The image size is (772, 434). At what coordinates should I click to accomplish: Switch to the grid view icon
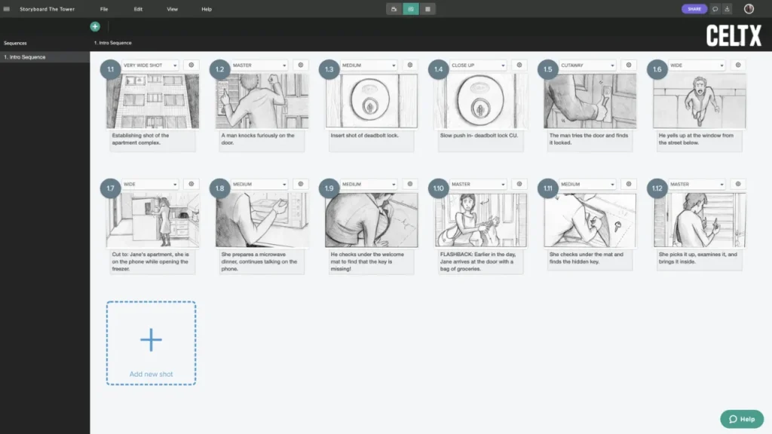(x=426, y=8)
